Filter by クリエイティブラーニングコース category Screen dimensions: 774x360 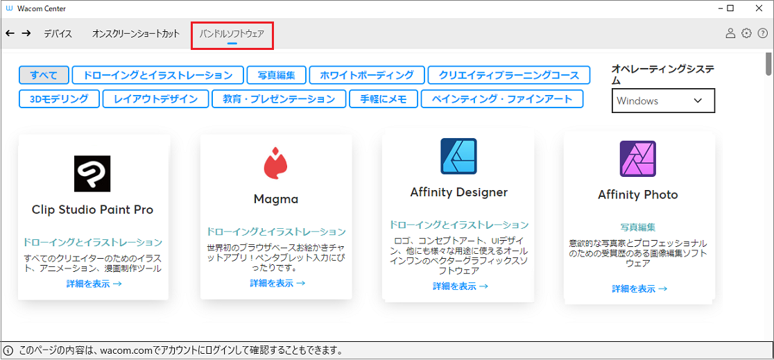508,76
